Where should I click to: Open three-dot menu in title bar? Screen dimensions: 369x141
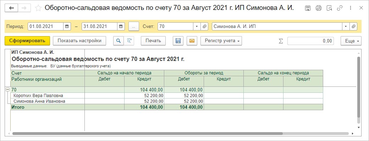pyautogui.click(x=351, y=8)
